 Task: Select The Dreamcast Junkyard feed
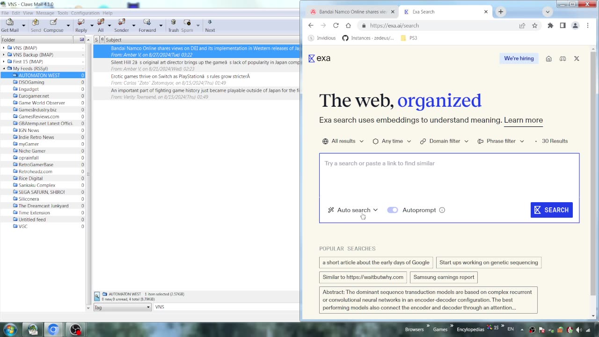(44, 206)
